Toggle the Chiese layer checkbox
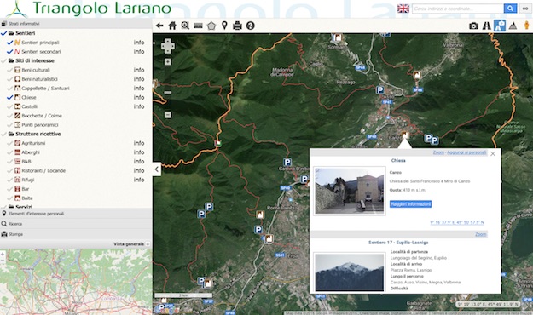 [10, 97]
